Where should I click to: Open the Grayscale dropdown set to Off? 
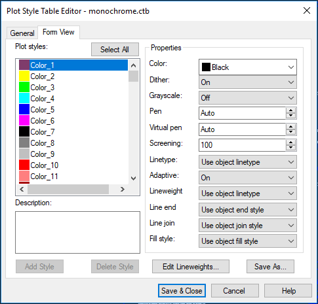click(248, 98)
